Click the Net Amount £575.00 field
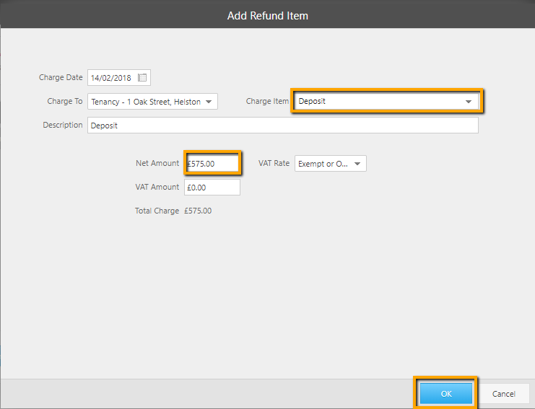The height and width of the screenshot is (409, 535). 212,164
